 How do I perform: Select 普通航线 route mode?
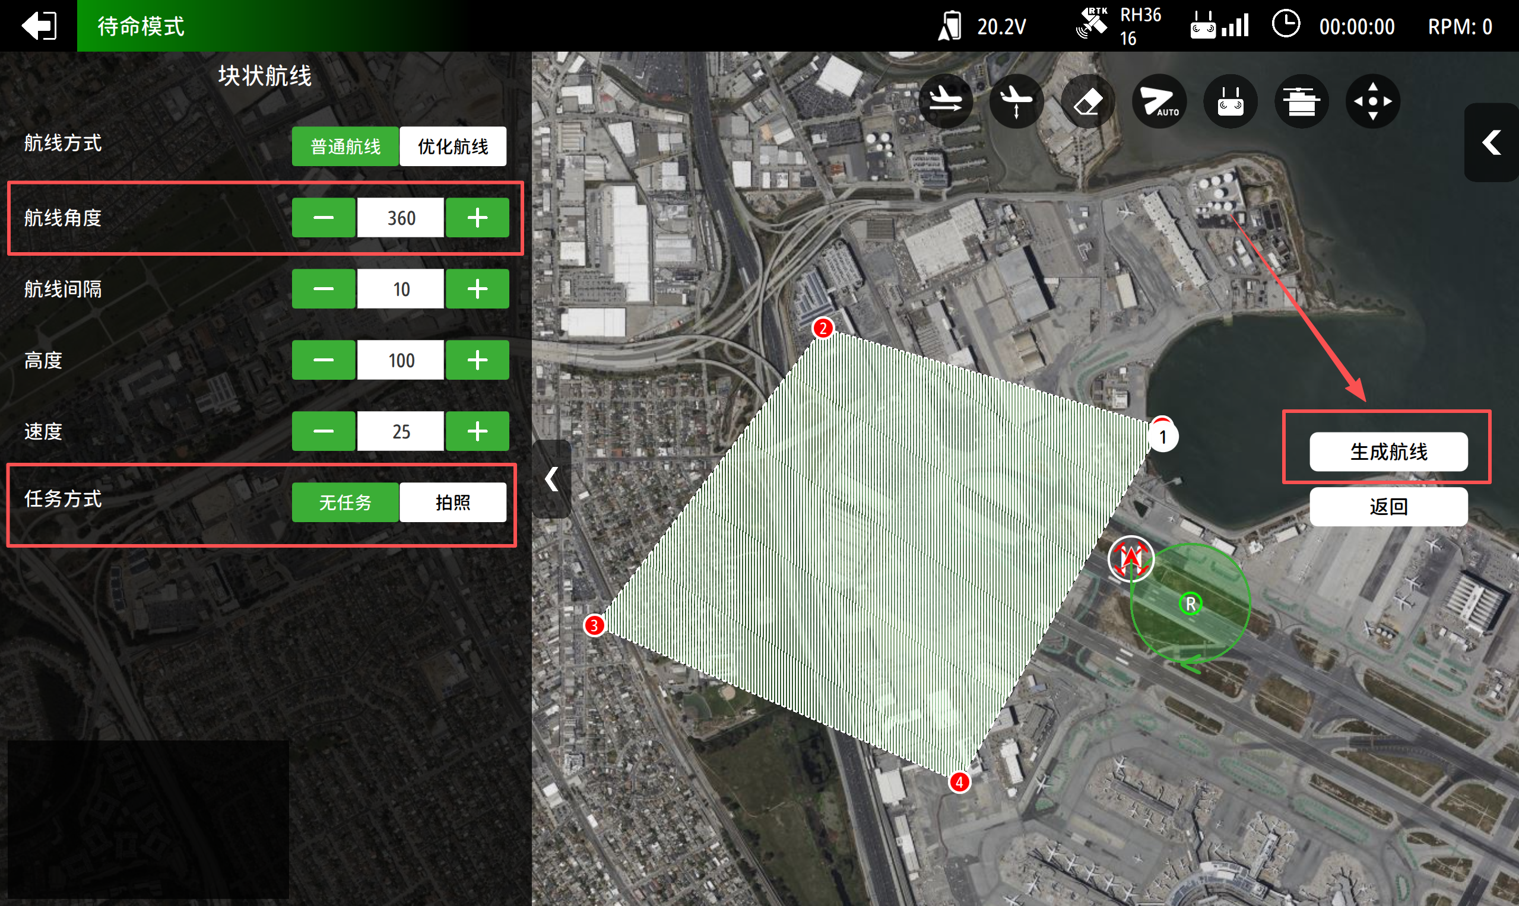coord(345,147)
